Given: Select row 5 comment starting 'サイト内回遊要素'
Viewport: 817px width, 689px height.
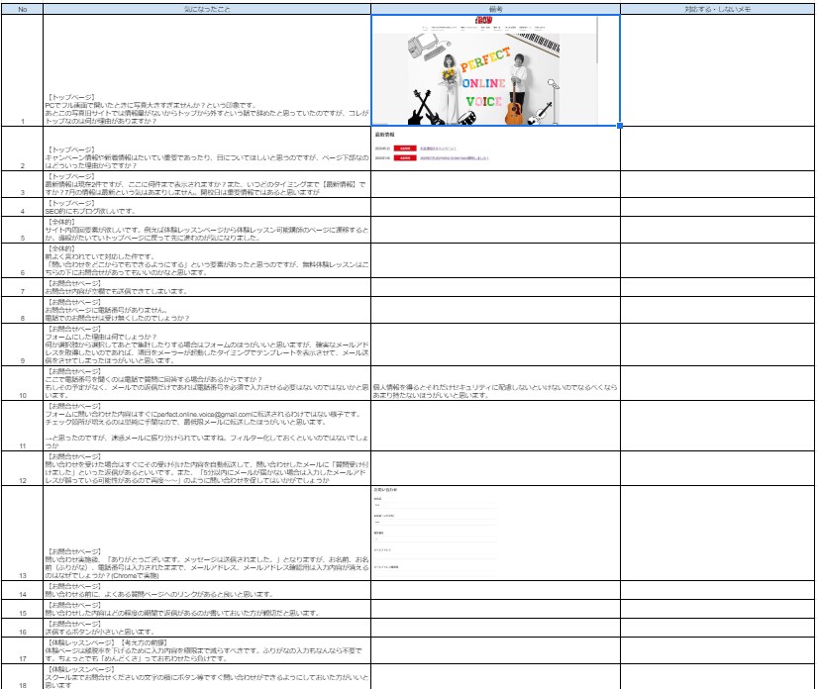Looking at the screenshot, I should [207, 230].
